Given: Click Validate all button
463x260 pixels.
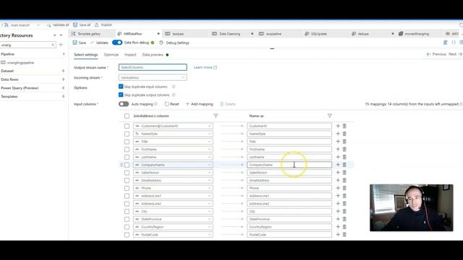Looking at the screenshot, I should pos(58,25).
